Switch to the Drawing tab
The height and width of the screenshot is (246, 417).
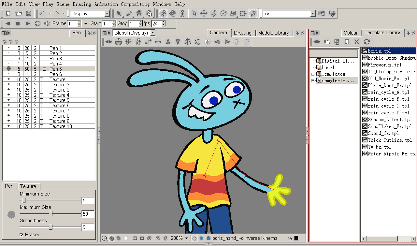[243, 33]
